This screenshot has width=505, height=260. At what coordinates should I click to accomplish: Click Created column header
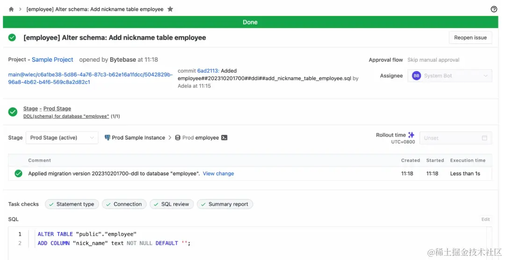tap(411, 160)
